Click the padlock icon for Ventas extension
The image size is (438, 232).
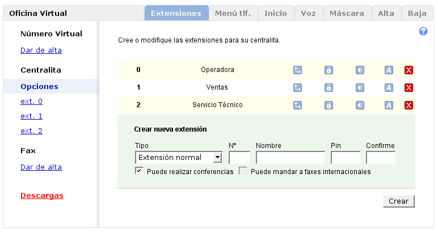328,88
